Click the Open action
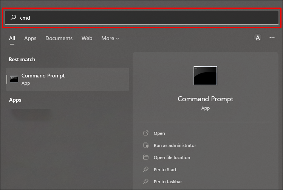 (x=159, y=133)
